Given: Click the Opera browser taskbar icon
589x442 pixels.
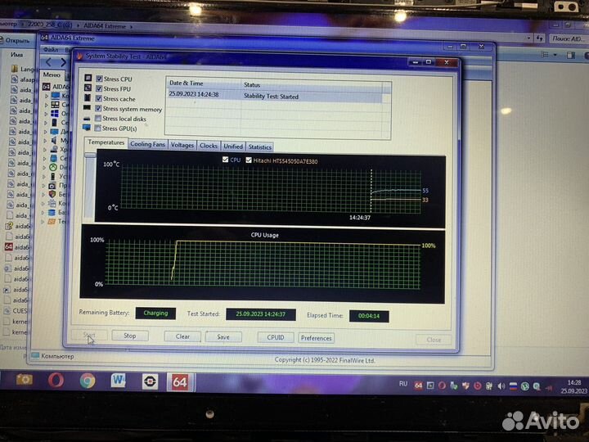Looking at the screenshot, I should tap(56, 381).
